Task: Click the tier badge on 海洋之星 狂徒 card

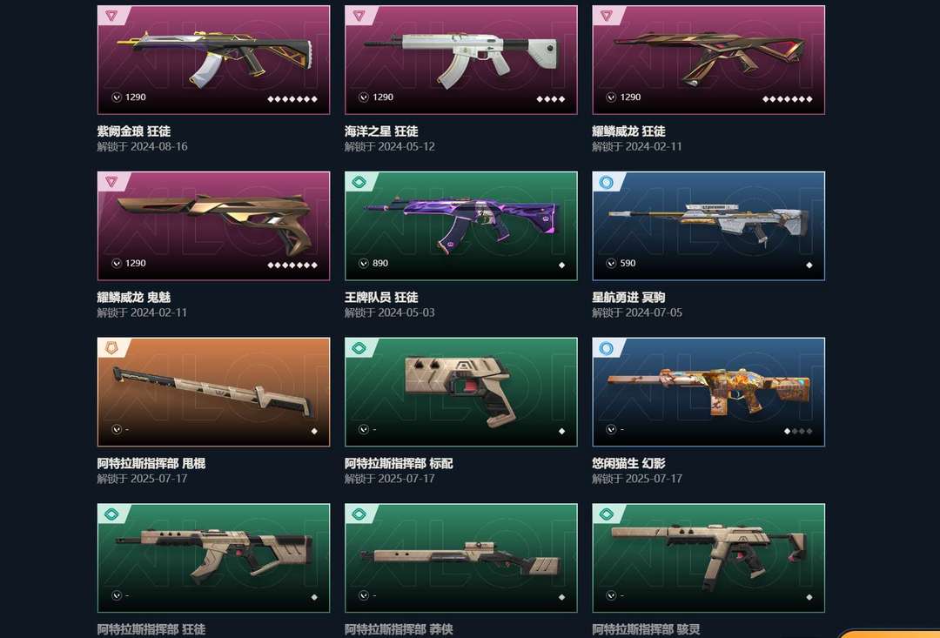Action: 359,16
